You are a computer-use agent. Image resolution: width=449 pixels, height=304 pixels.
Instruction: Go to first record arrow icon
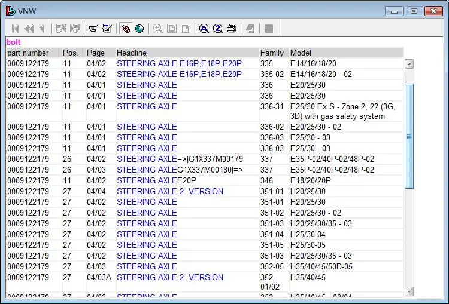[15, 29]
